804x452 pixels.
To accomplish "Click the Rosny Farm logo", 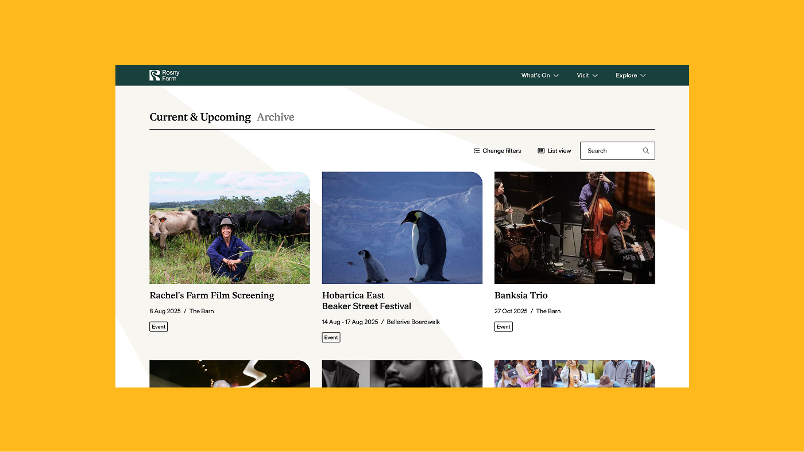I will pos(165,75).
